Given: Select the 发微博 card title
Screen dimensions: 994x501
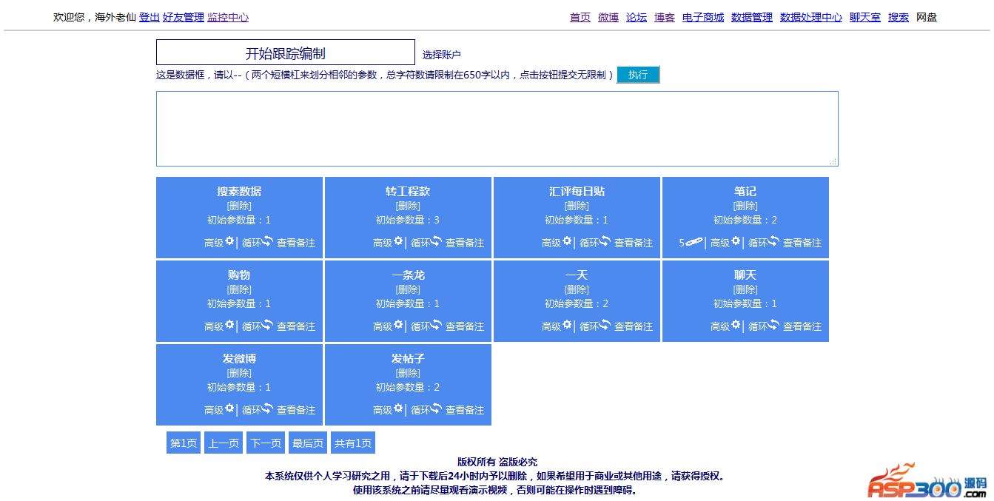Looking at the screenshot, I should tap(239, 358).
